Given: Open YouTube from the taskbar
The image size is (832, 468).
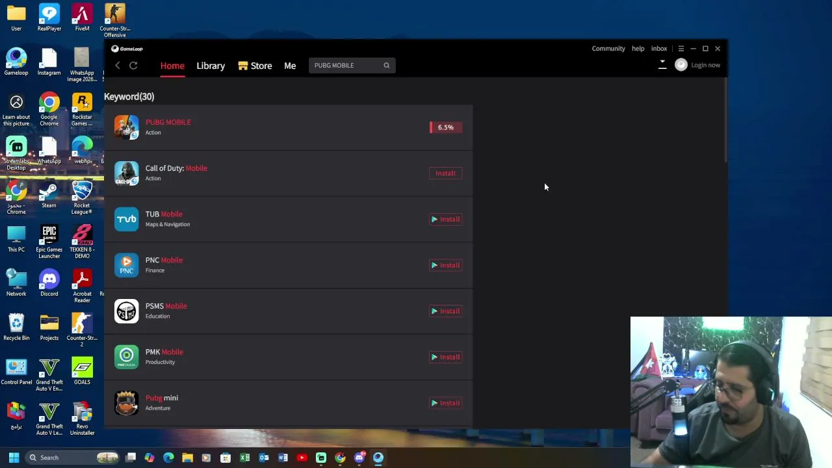Looking at the screenshot, I should pyautogui.click(x=302, y=458).
